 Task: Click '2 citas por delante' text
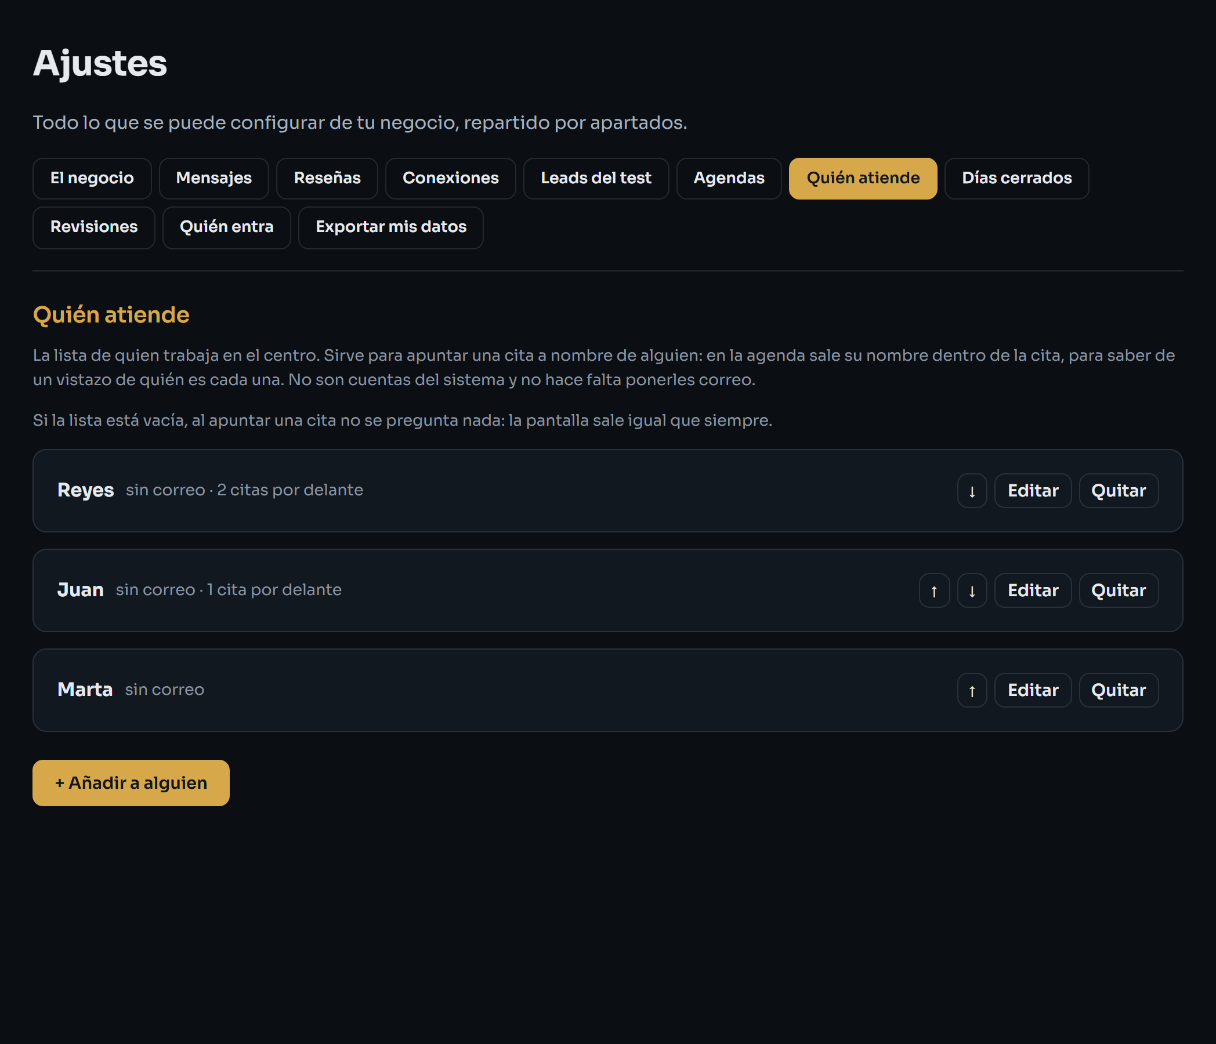click(x=290, y=490)
